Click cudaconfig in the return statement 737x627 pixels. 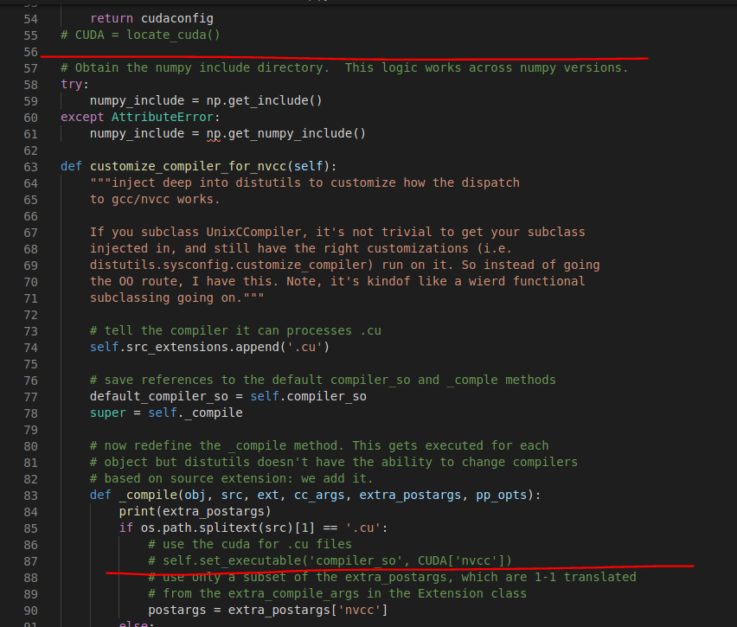point(177,18)
